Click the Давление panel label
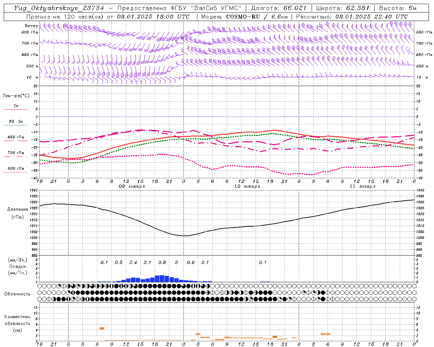This screenshot has height=347, width=434. (18, 209)
